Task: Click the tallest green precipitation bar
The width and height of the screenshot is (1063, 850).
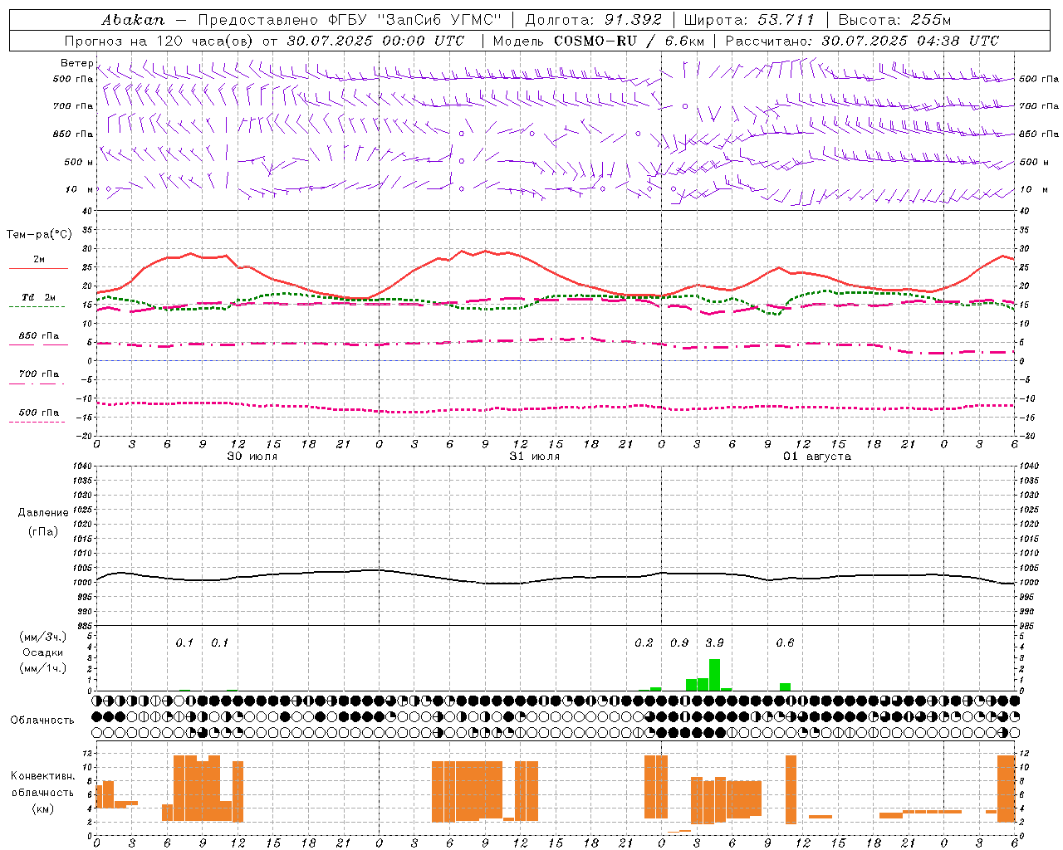Action: [714, 675]
